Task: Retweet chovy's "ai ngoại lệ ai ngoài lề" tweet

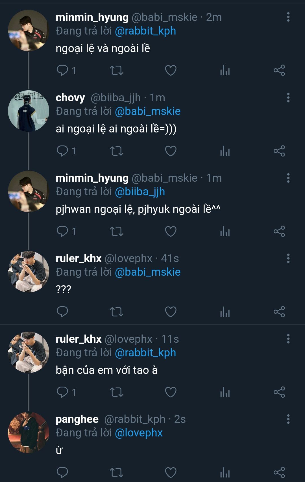Action: [116, 151]
